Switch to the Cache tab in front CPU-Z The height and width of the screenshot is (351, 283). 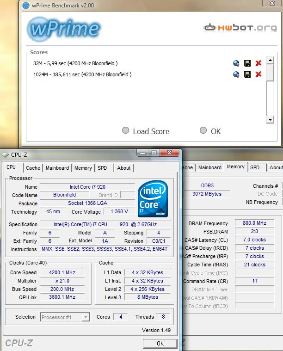pos(33,168)
